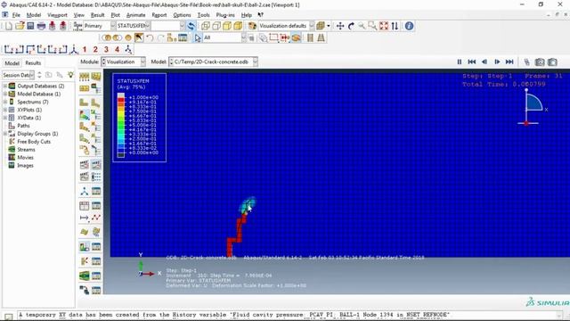This screenshot has height=321, width=570.
Task: Click the New Model Database icon
Action: click(8, 26)
